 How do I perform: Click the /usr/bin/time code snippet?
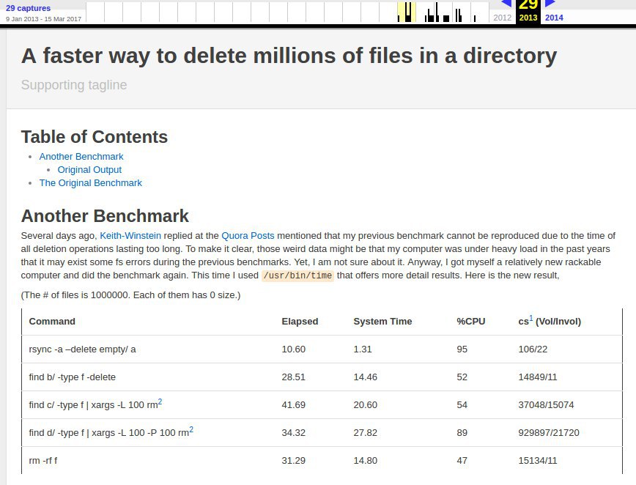297,275
